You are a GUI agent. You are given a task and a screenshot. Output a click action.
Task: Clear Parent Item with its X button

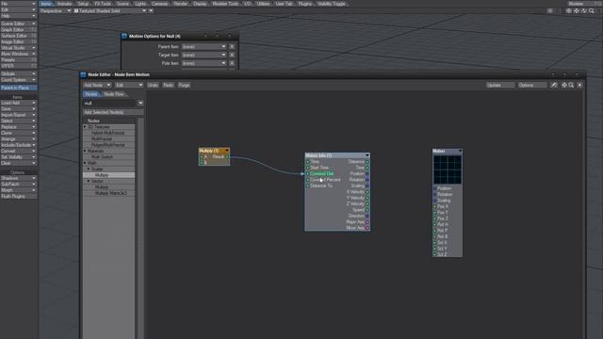coord(232,46)
